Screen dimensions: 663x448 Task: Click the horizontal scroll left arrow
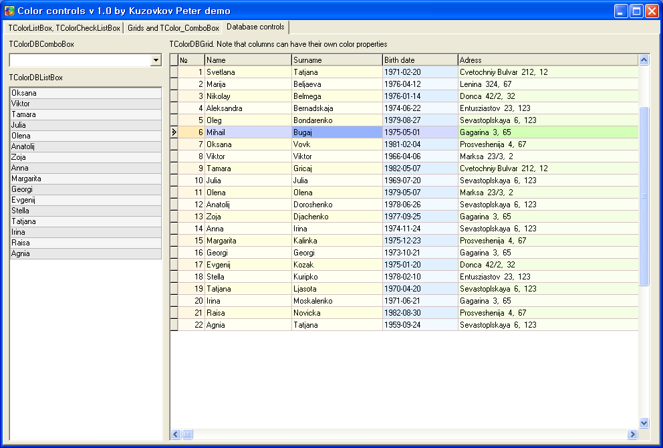(176, 434)
